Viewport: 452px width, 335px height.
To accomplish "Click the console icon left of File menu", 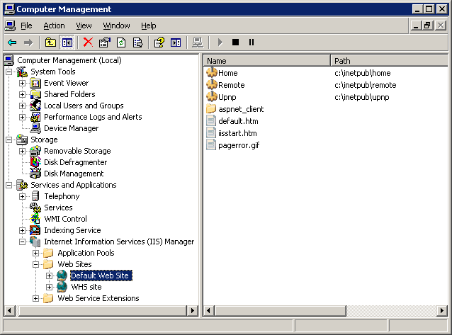I will tap(10, 26).
